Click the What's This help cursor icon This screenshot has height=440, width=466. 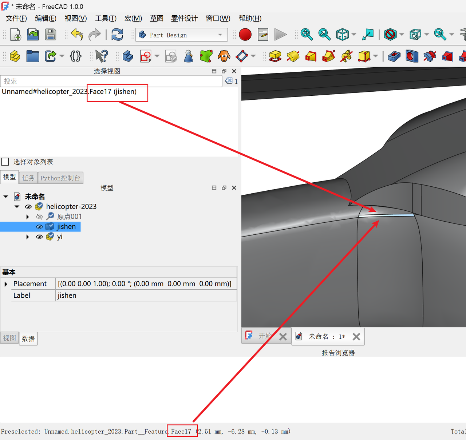click(x=102, y=56)
